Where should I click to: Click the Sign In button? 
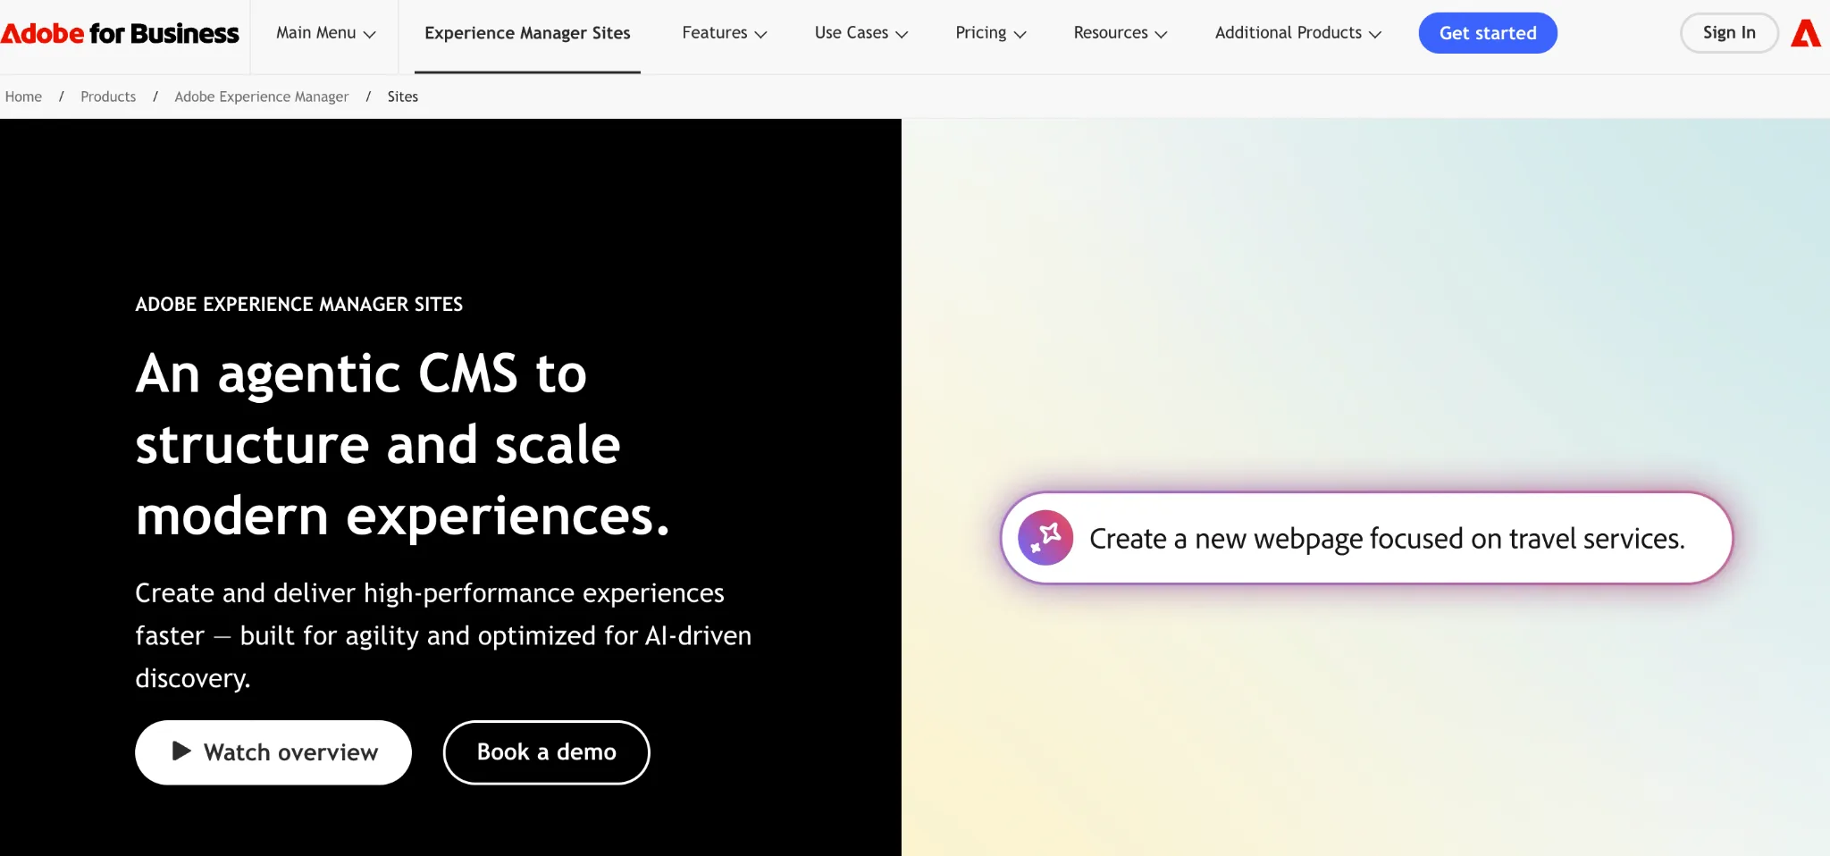[1729, 33]
